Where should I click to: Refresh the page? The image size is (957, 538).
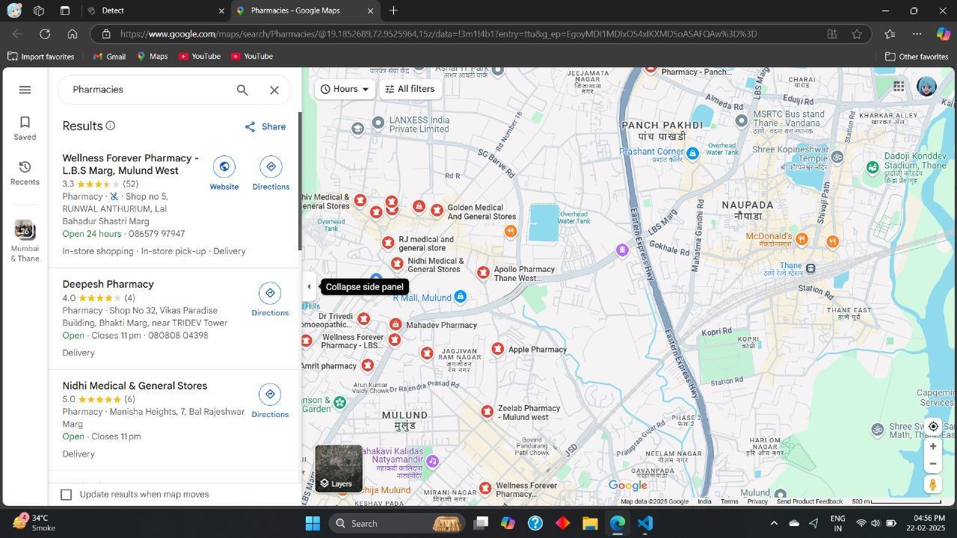45,34
